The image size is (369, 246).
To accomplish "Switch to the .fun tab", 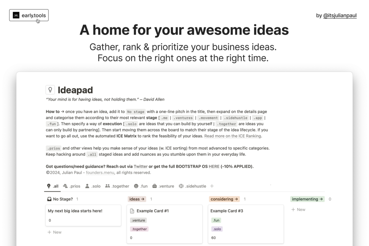I will coord(141,186).
